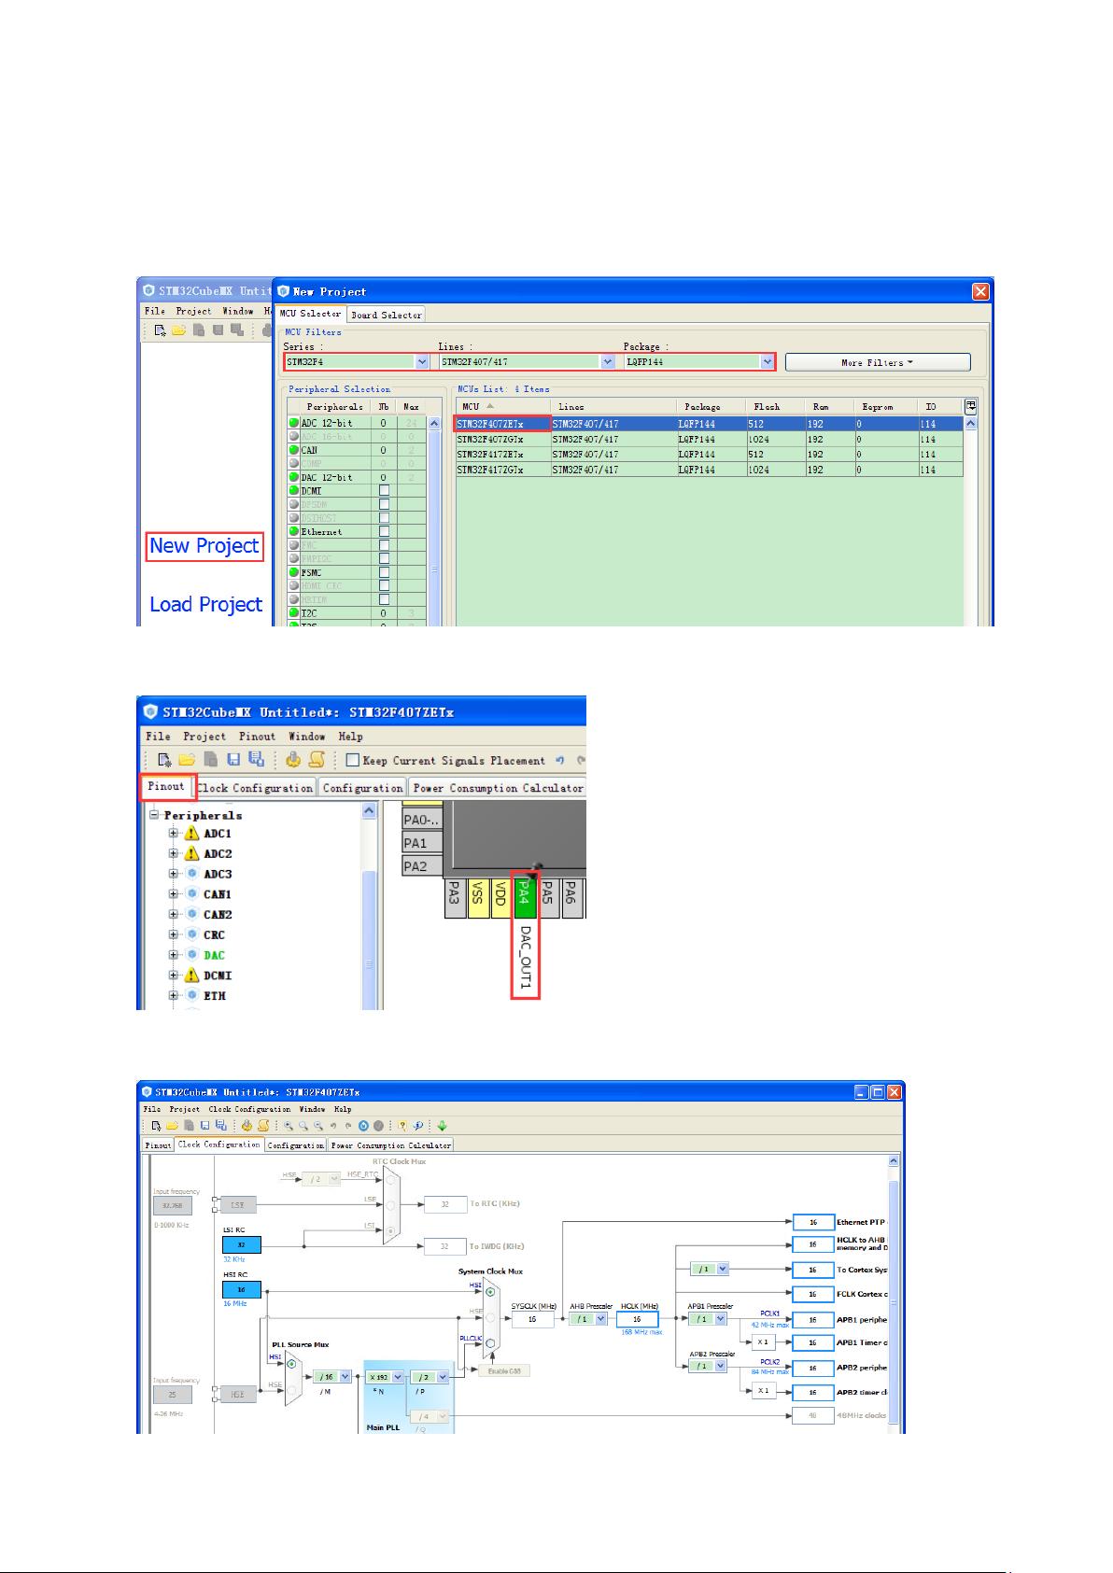The image size is (1113, 1573).
Task: Click the generate code gear icon in Clock Configuration window
Action: tap(247, 1126)
